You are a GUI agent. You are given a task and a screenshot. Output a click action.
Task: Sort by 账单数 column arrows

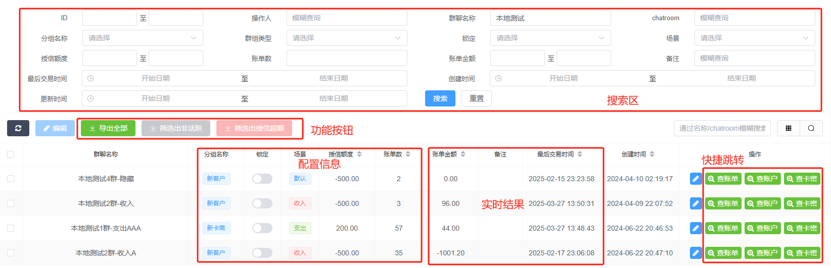tap(408, 154)
